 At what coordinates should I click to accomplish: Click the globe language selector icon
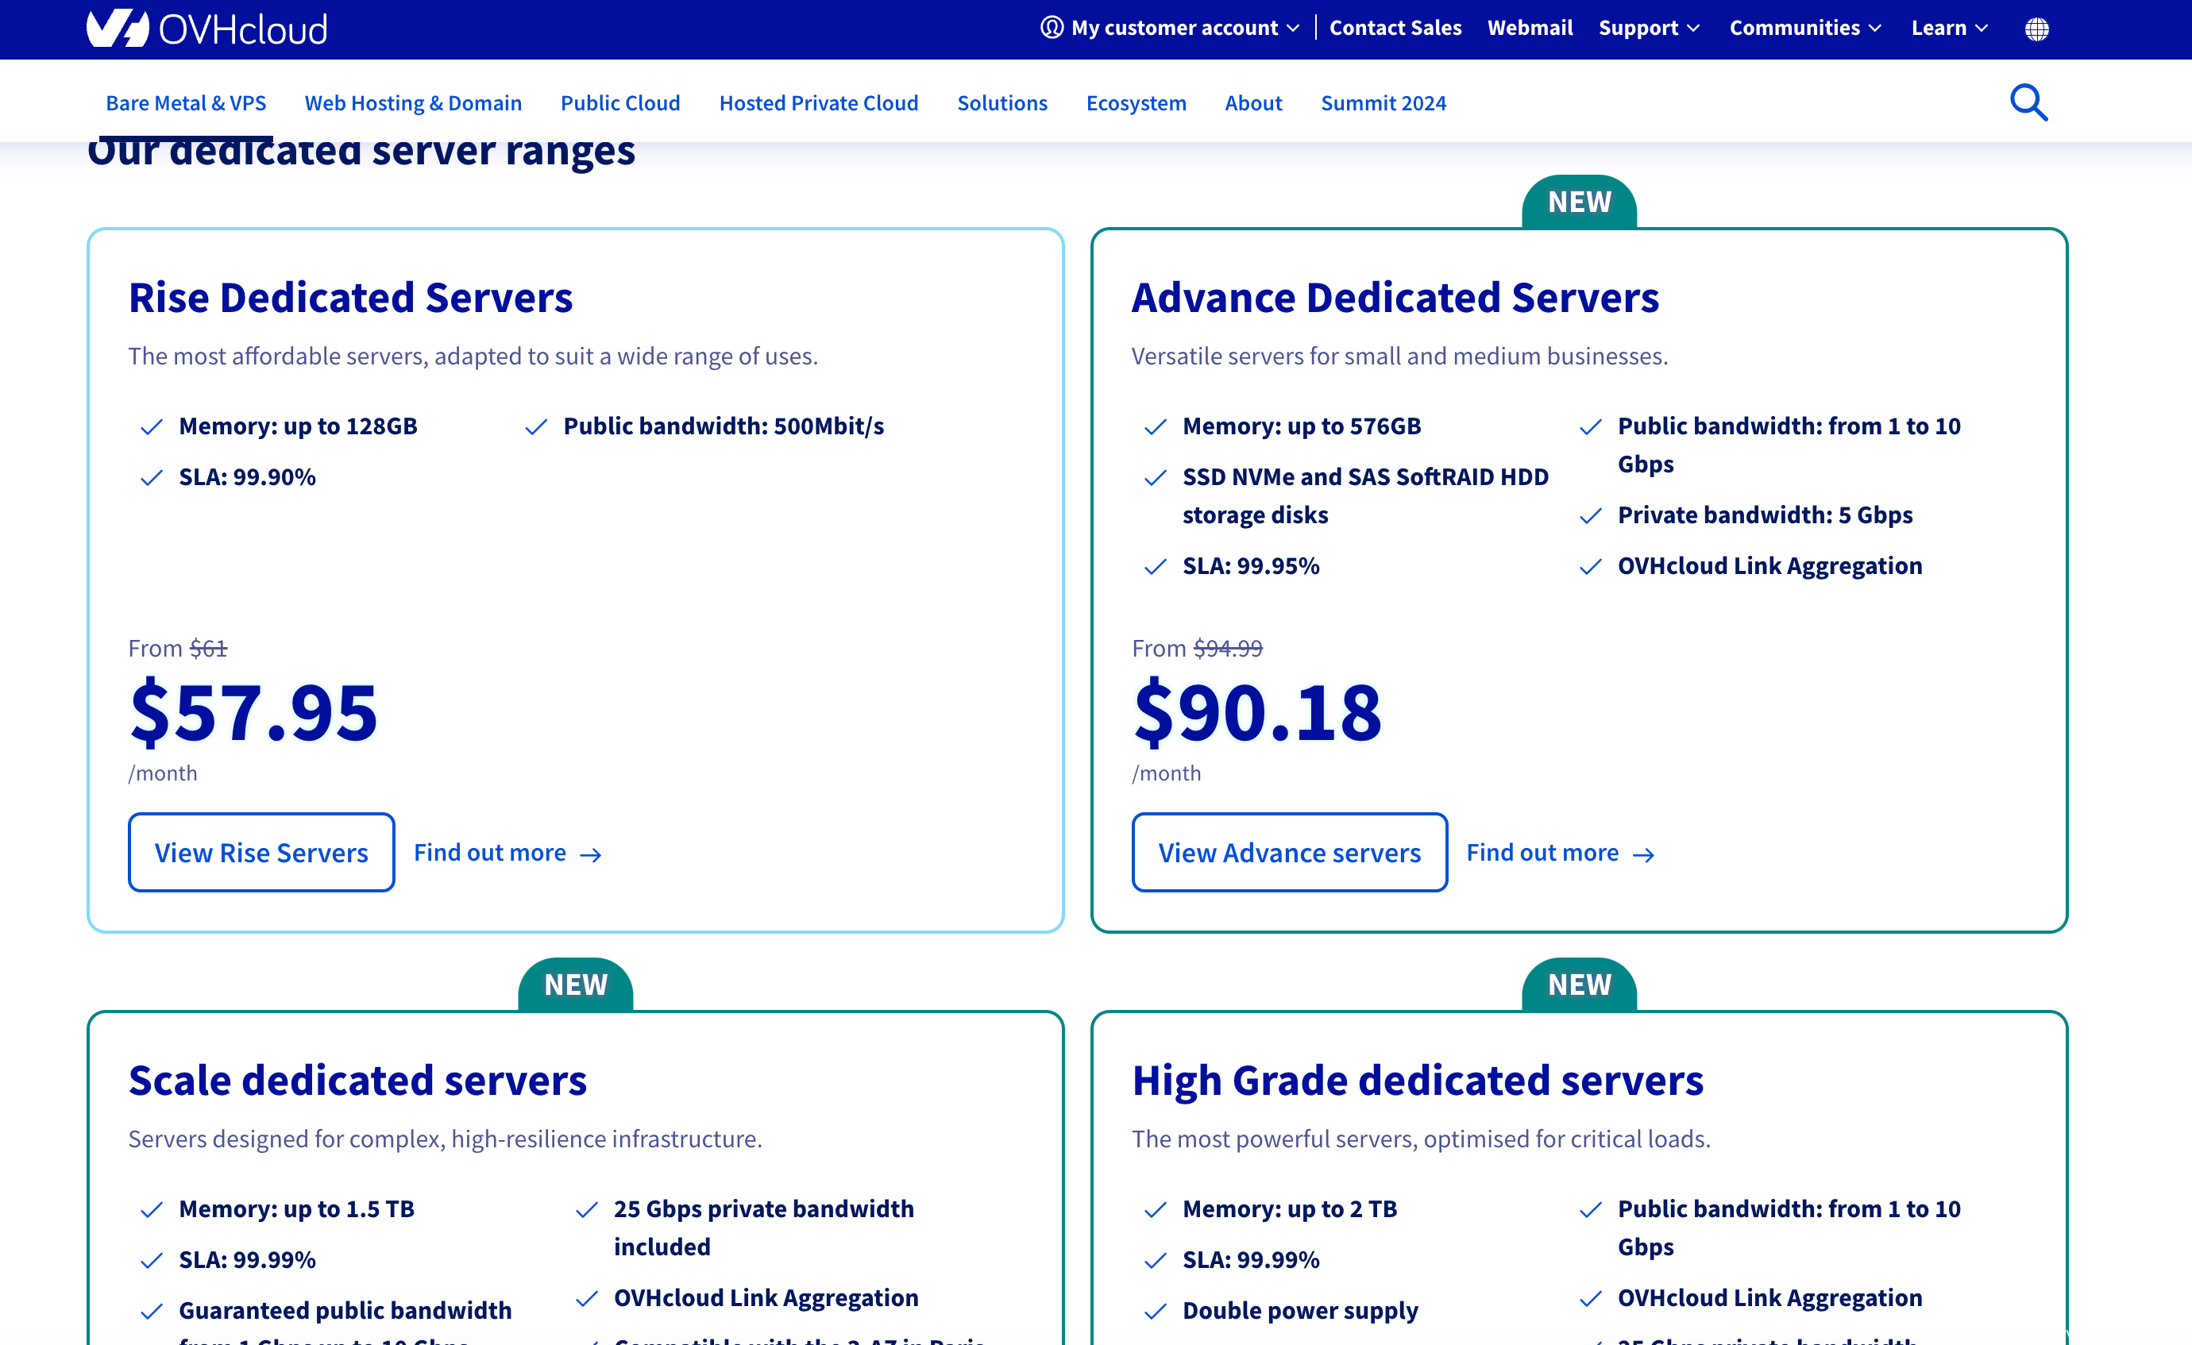[x=2036, y=29]
